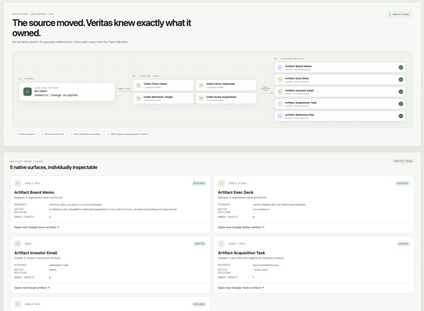This screenshot has height=311, width=424.
Task: Click green checkmark on Artifact Retention Plan row
Action: (x=401, y=116)
